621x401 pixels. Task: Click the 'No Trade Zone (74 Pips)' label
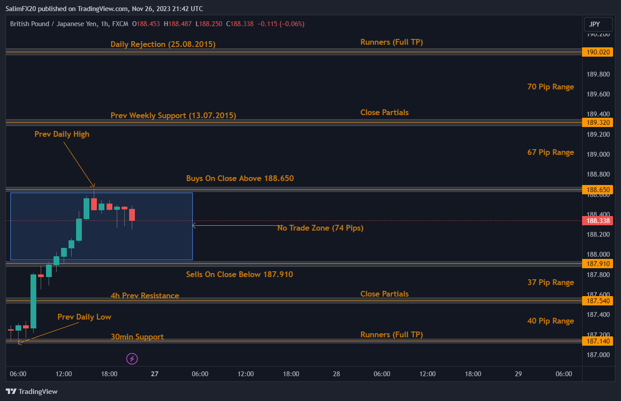click(320, 228)
